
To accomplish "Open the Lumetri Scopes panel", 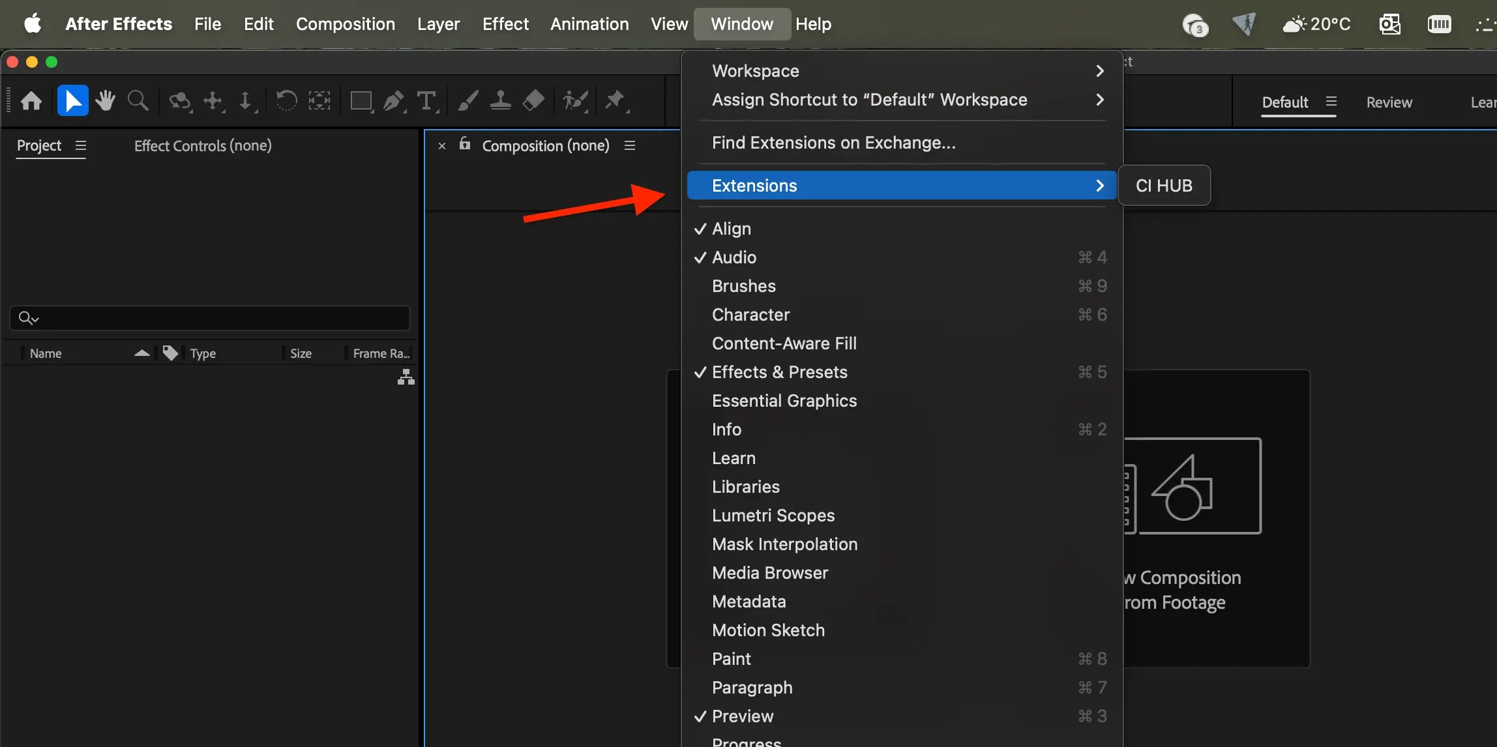I will point(903,516).
